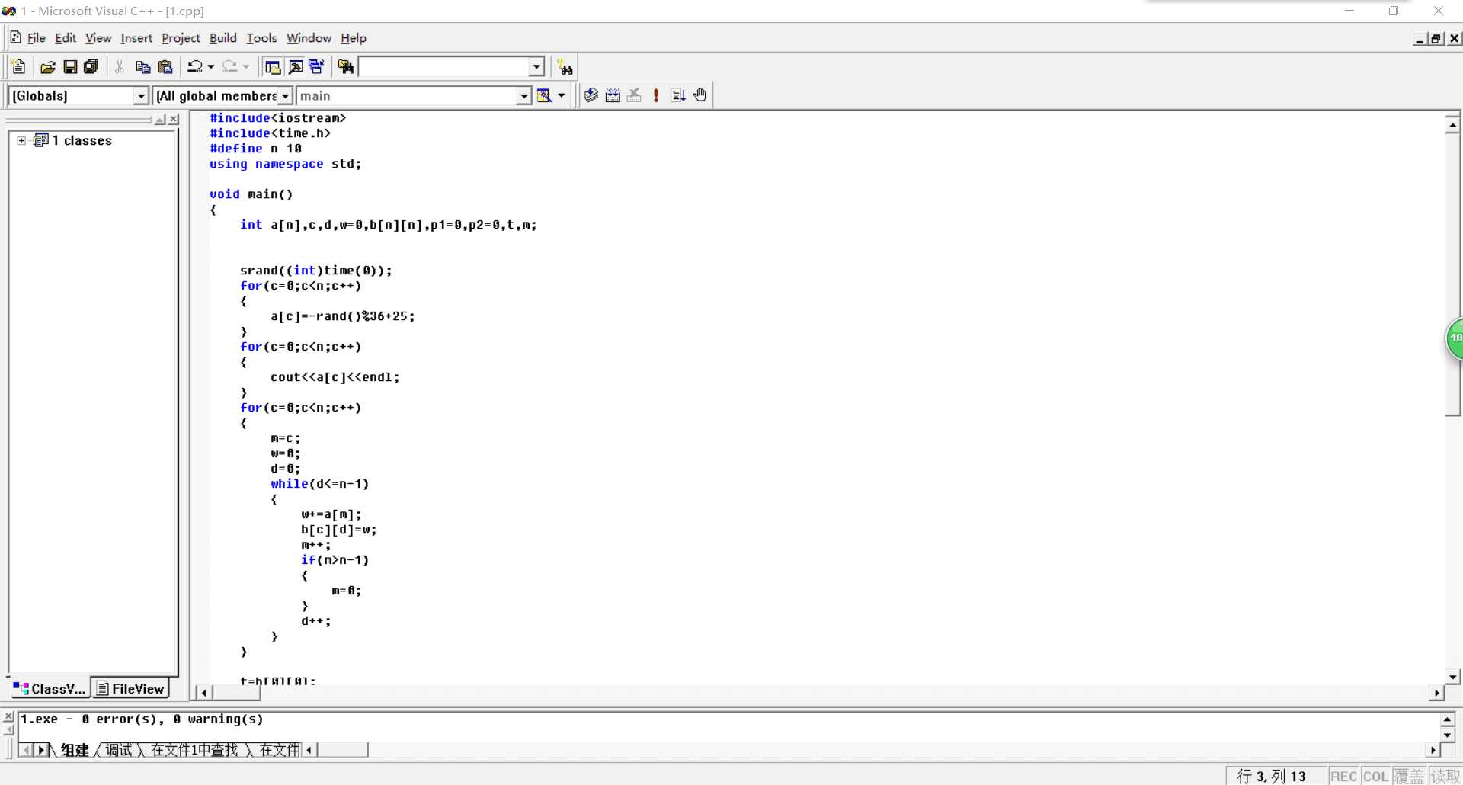Insert breakpoint with hand icon
Viewport: 1463px width, 785px height.
click(700, 95)
